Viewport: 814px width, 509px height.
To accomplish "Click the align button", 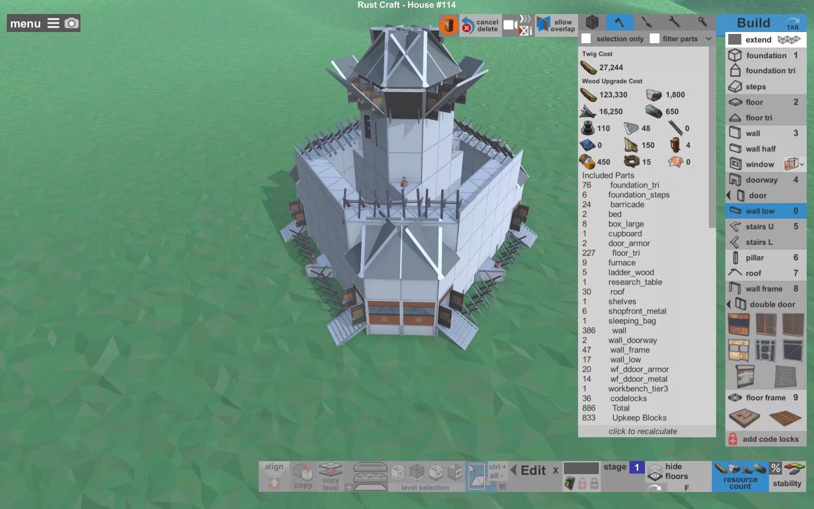I will tap(274, 476).
